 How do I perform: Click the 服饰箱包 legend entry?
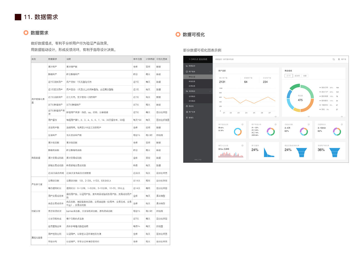click(329, 101)
